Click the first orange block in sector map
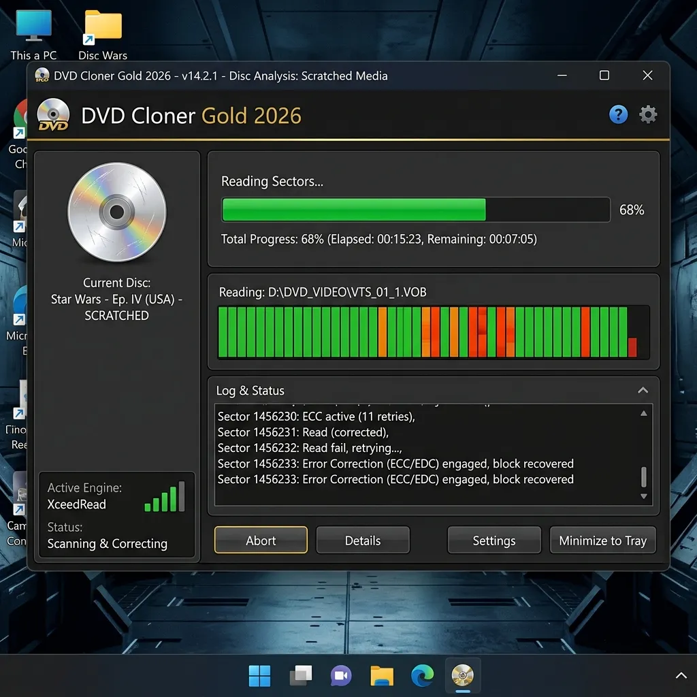The image size is (697, 697). click(383, 331)
